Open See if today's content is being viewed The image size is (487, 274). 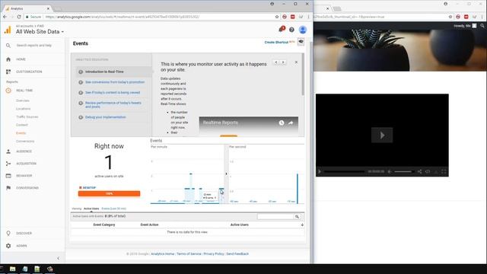click(113, 93)
